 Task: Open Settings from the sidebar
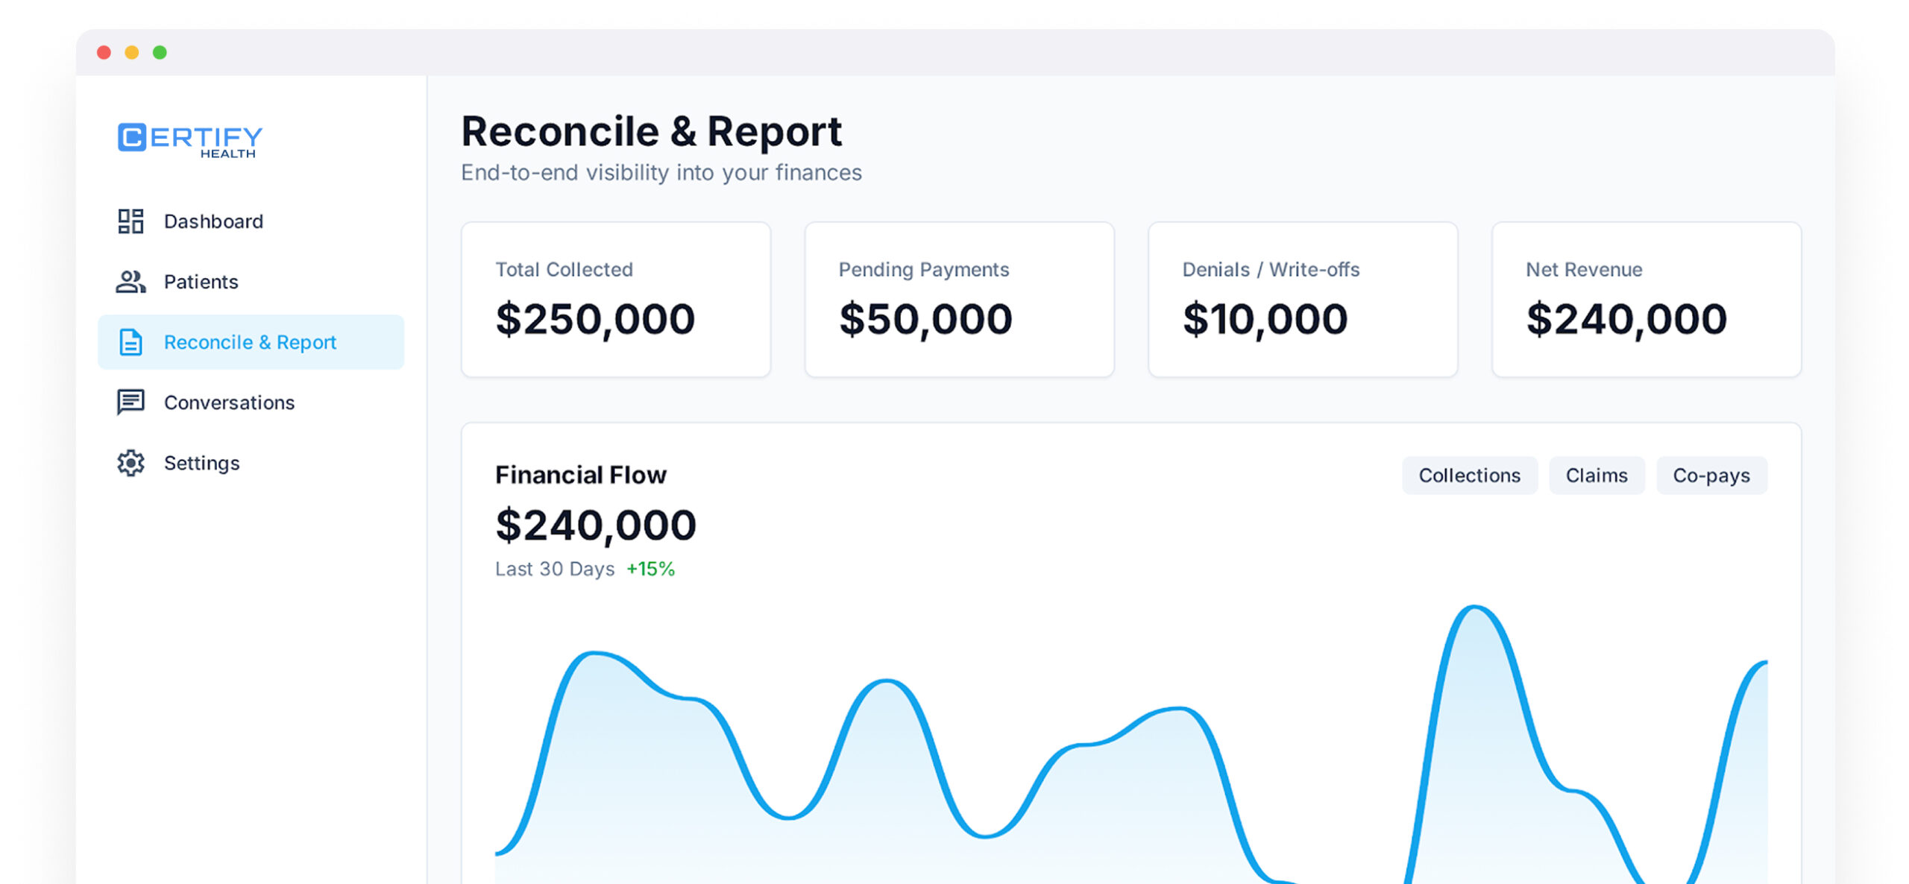click(x=201, y=463)
